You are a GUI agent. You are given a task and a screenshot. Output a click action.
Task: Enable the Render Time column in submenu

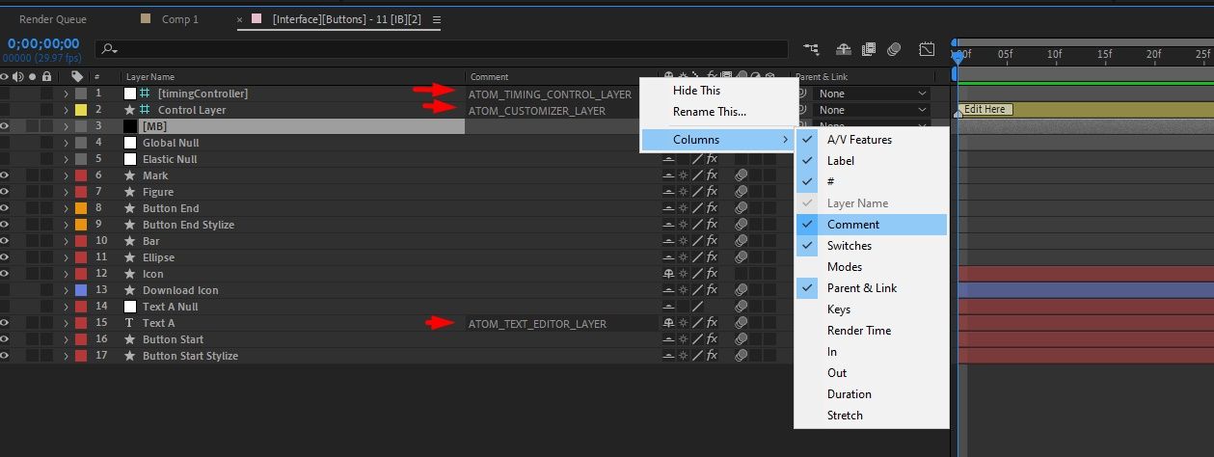(872, 331)
